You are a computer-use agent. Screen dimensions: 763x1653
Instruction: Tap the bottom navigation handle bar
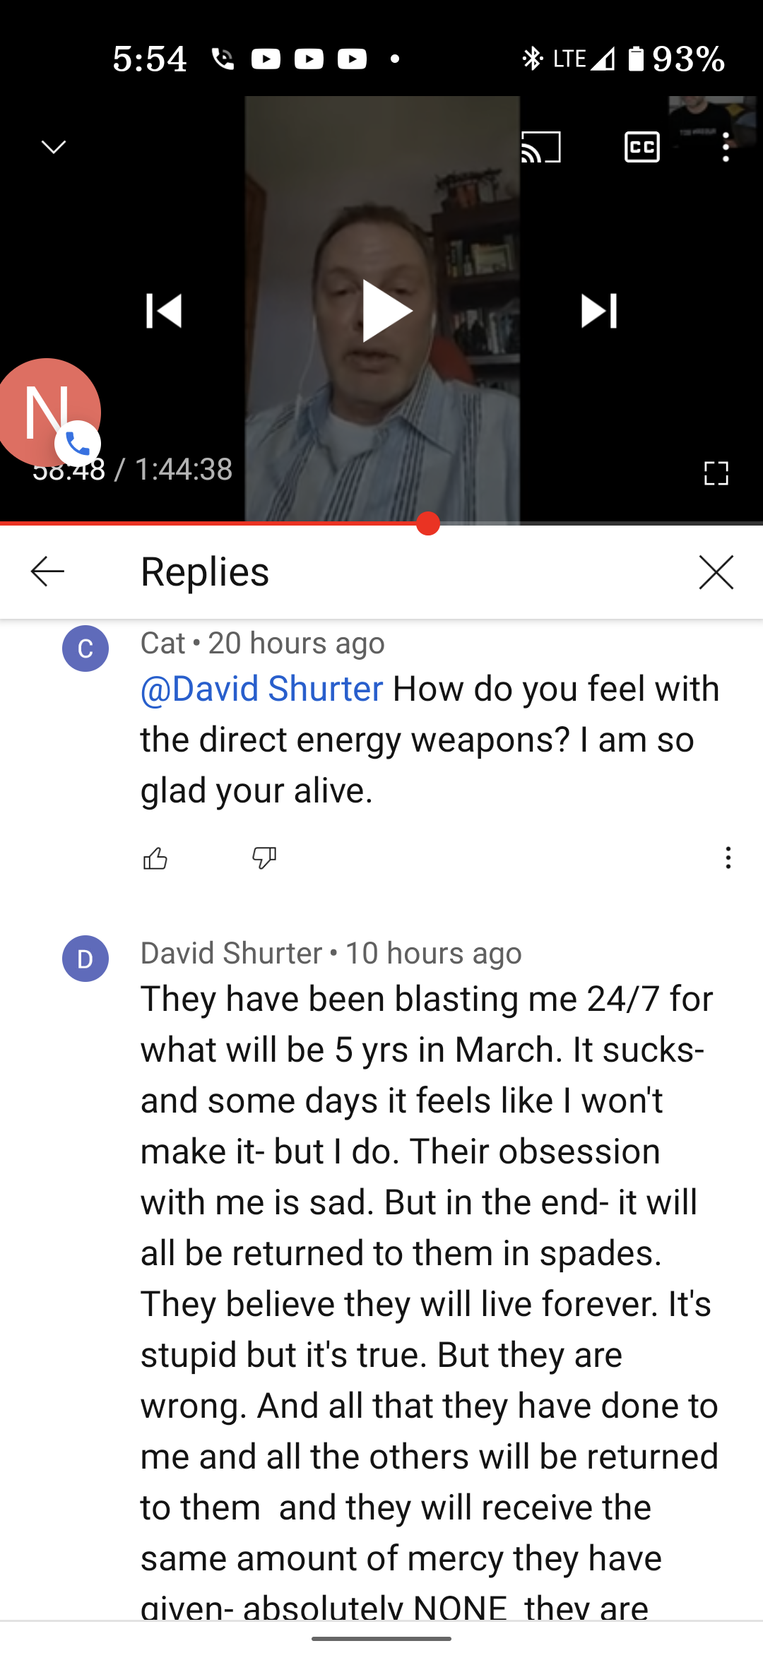381,1638
